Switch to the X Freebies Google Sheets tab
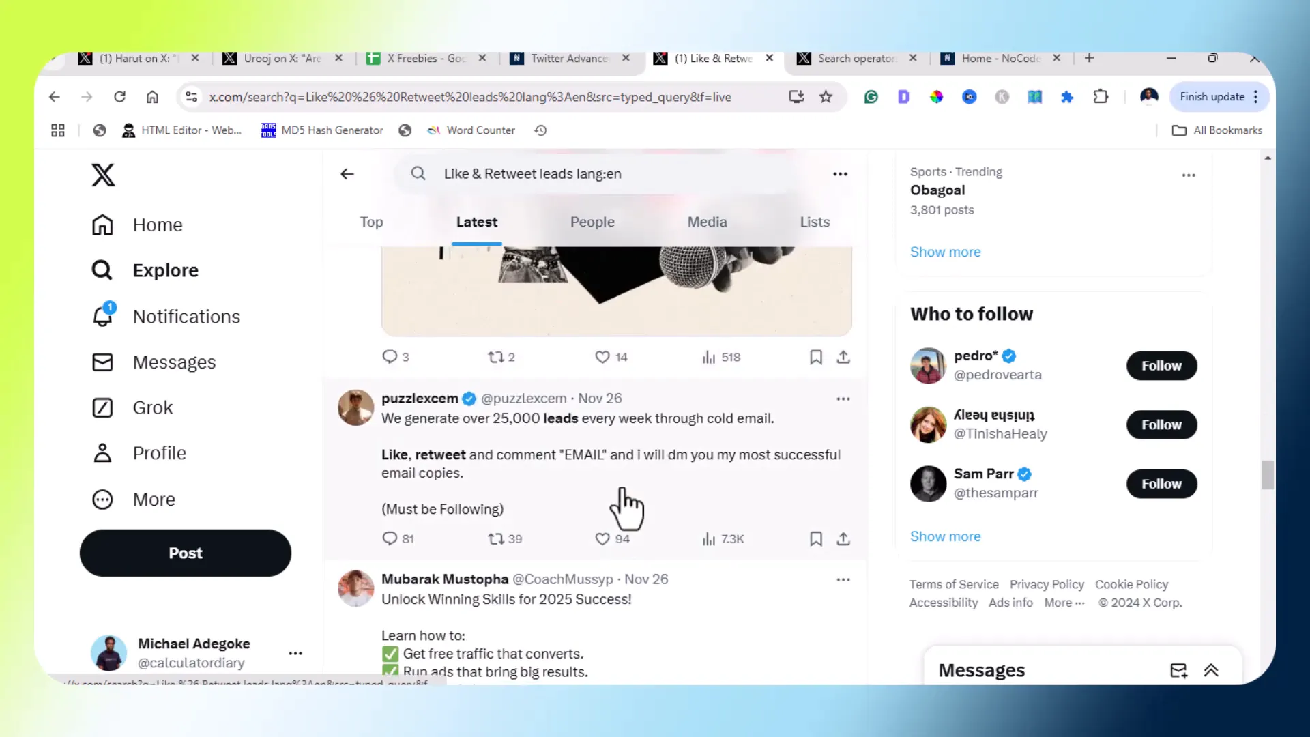This screenshot has width=1310, height=737. tap(426, 59)
